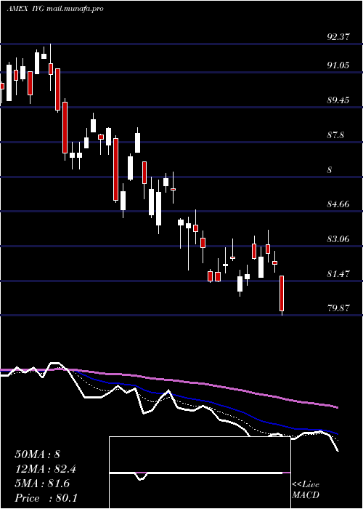Screen dimensions: 363x509
Task: Select the 89.45 price level label
Action: click(338, 100)
